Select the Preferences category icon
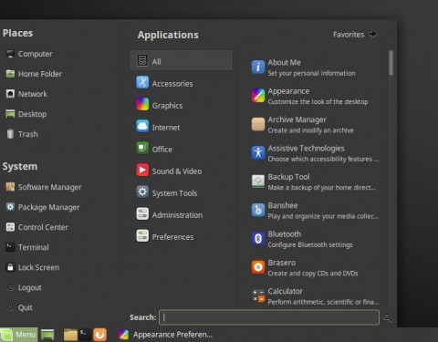The image size is (438, 342). coord(142,235)
